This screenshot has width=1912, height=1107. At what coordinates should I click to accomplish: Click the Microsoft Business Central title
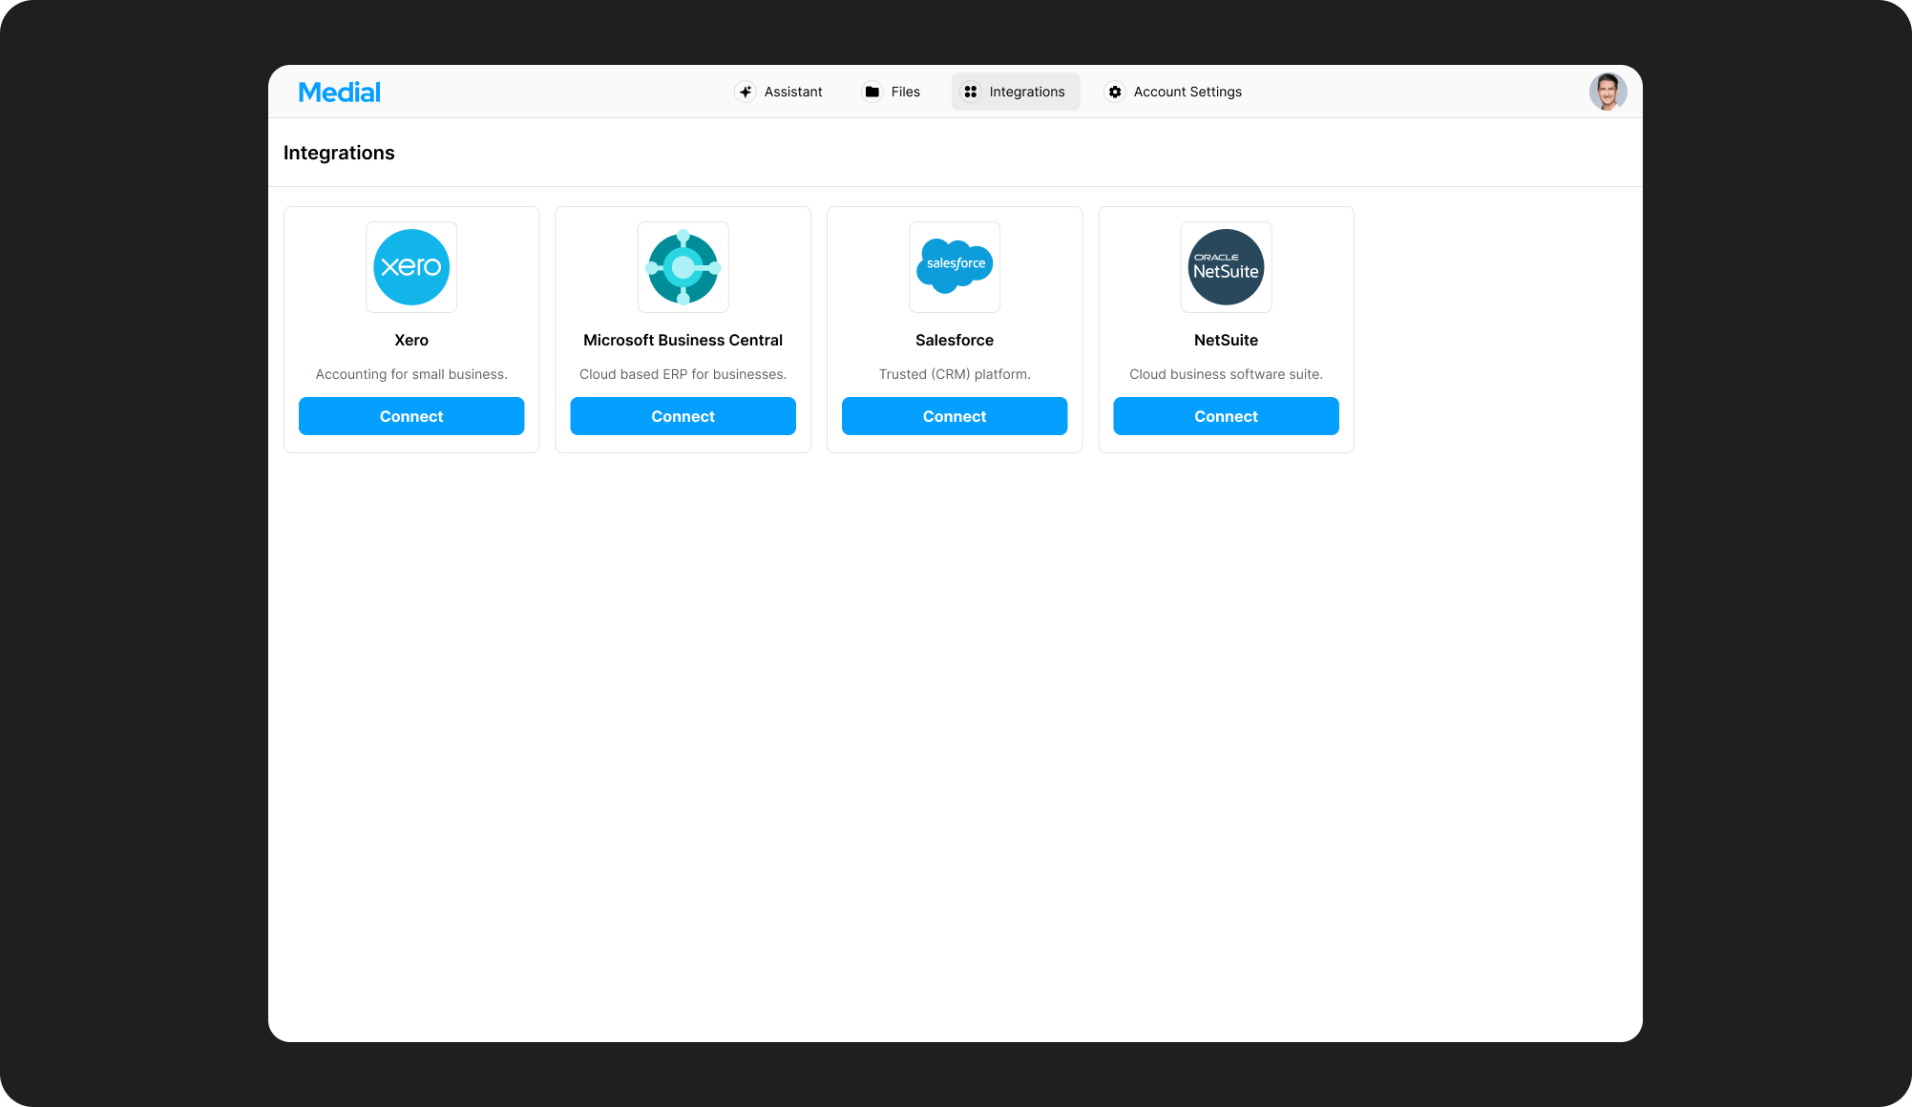point(683,340)
